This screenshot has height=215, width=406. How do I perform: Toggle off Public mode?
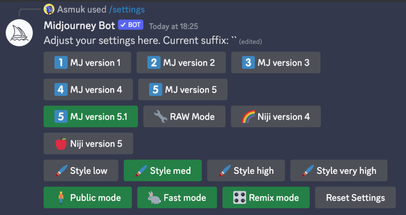tap(87, 198)
